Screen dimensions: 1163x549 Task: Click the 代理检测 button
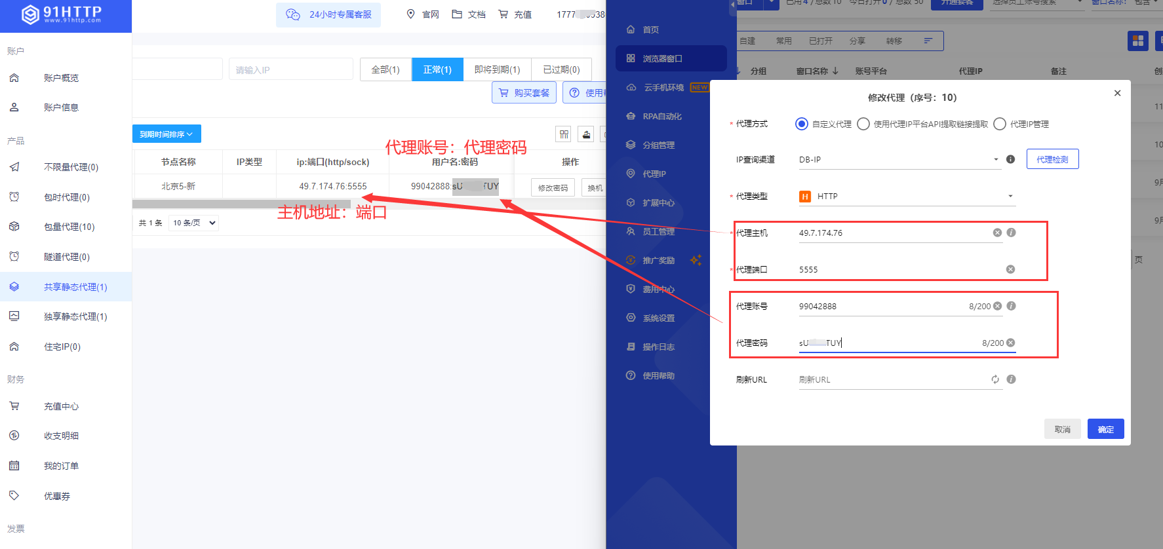1052,159
